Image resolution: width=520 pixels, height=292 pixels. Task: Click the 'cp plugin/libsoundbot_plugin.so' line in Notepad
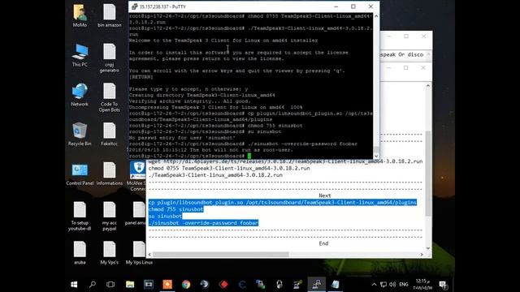283,202
